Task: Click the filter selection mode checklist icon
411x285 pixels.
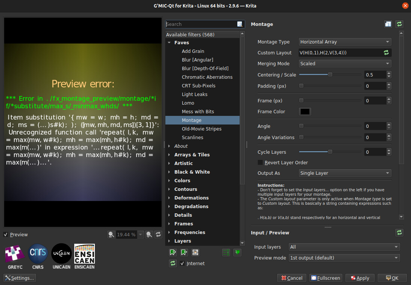Action: coord(226,252)
